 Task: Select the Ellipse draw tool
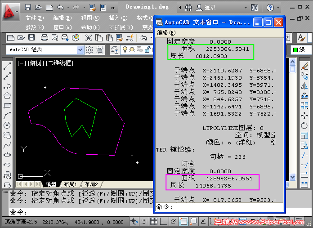click(x=7, y=155)
